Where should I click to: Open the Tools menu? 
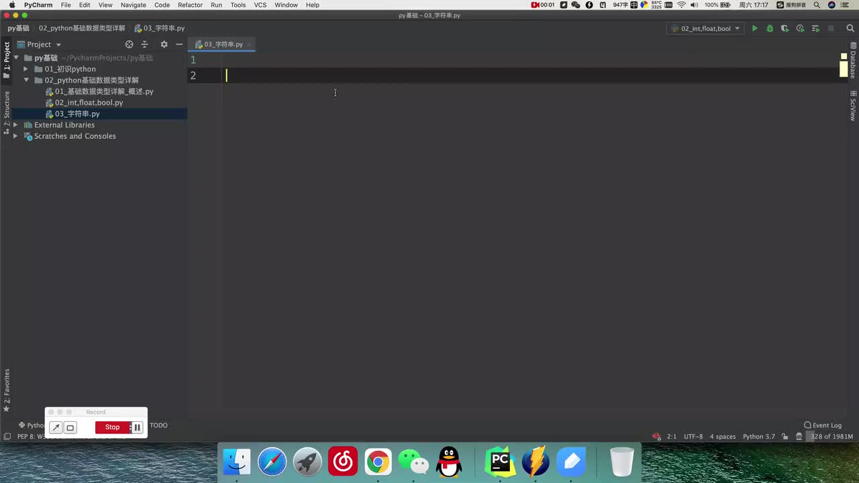point(238,5)
